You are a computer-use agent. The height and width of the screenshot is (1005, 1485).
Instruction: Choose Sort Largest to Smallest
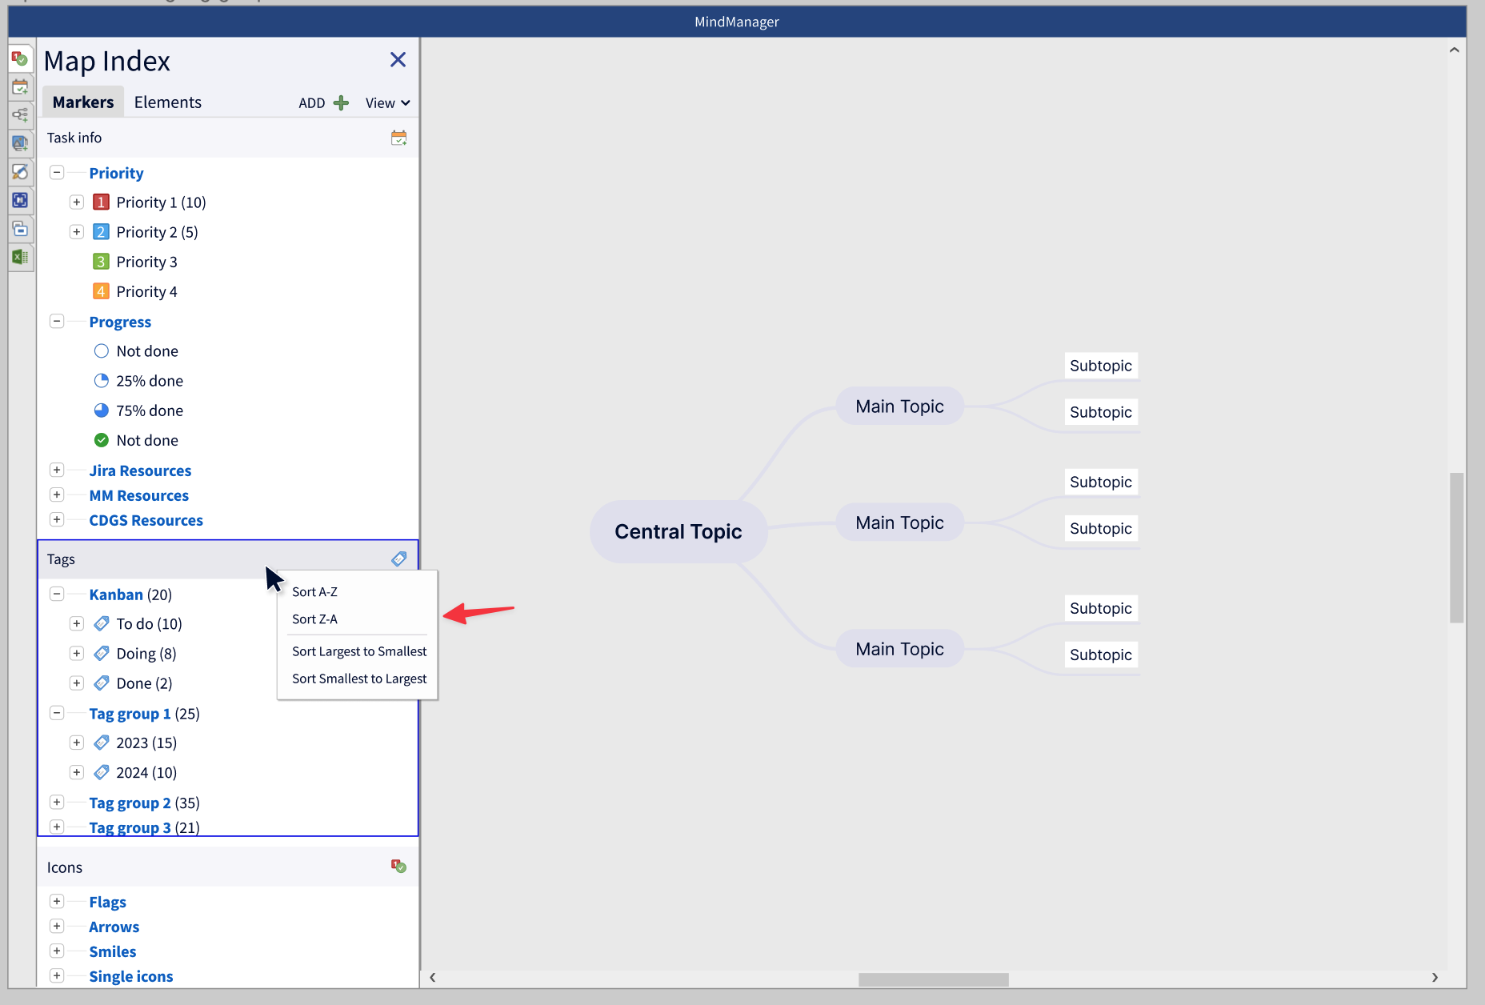pyautogui.click(x=359, y=651)
